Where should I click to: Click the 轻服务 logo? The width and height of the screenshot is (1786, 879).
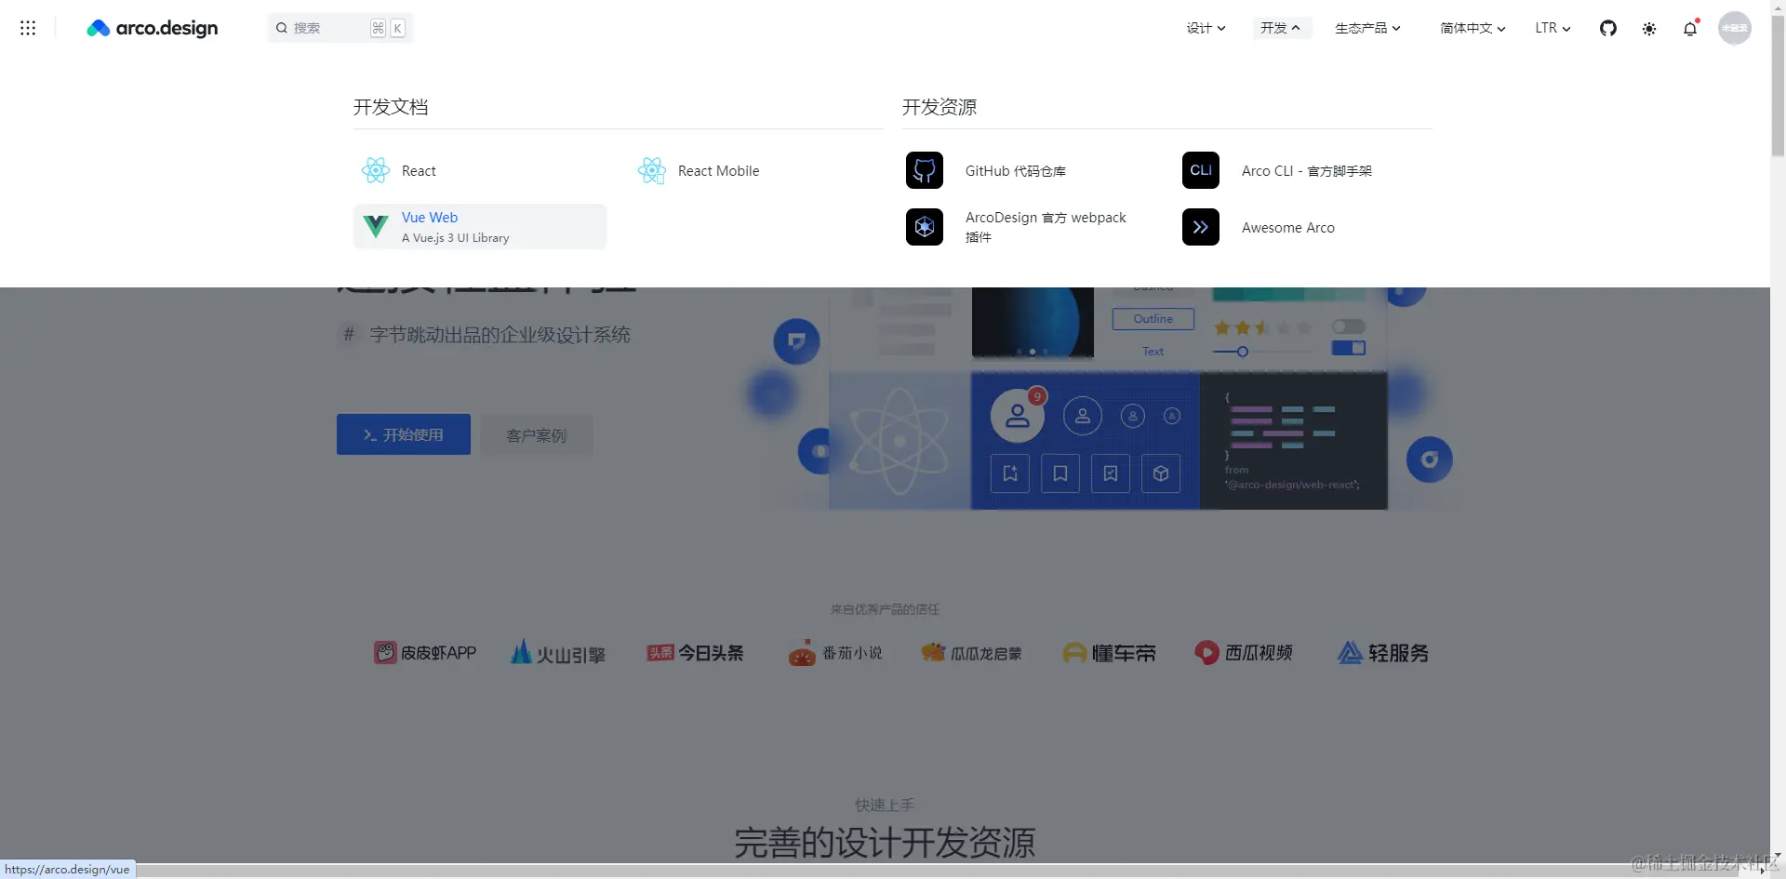pos(1383,653)
